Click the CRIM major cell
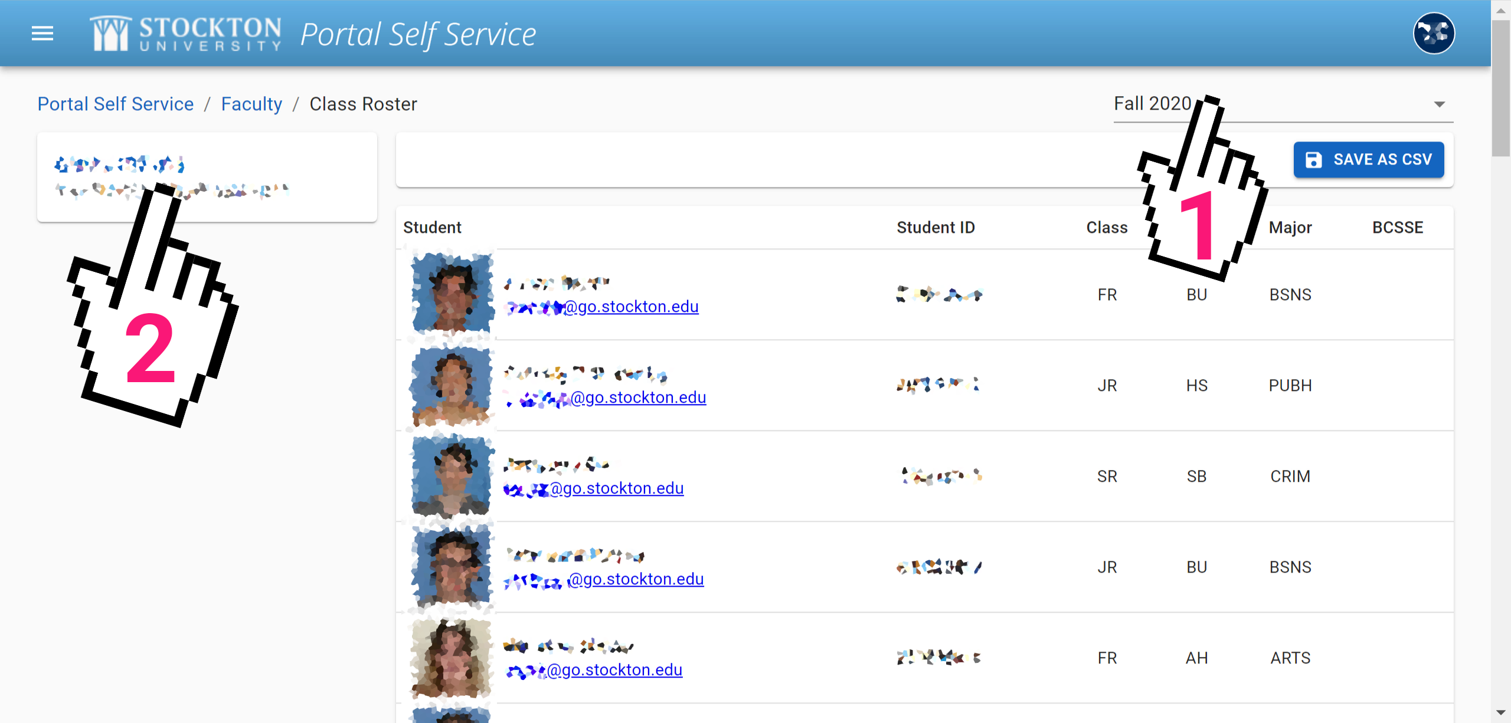This screenshot has width=1511, height=723. (x=1290, y=476)
